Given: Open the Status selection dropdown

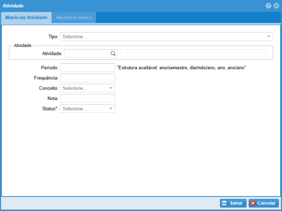Looking at the screenshot, I should 111,109.
